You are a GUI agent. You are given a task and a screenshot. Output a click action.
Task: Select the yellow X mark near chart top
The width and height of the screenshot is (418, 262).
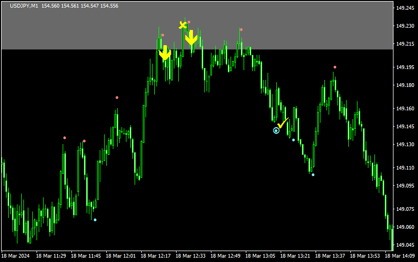pyautogui.click(x=183, y=24)
